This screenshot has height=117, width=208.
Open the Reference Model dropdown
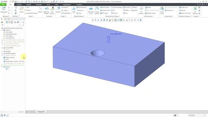pos(46,13)
